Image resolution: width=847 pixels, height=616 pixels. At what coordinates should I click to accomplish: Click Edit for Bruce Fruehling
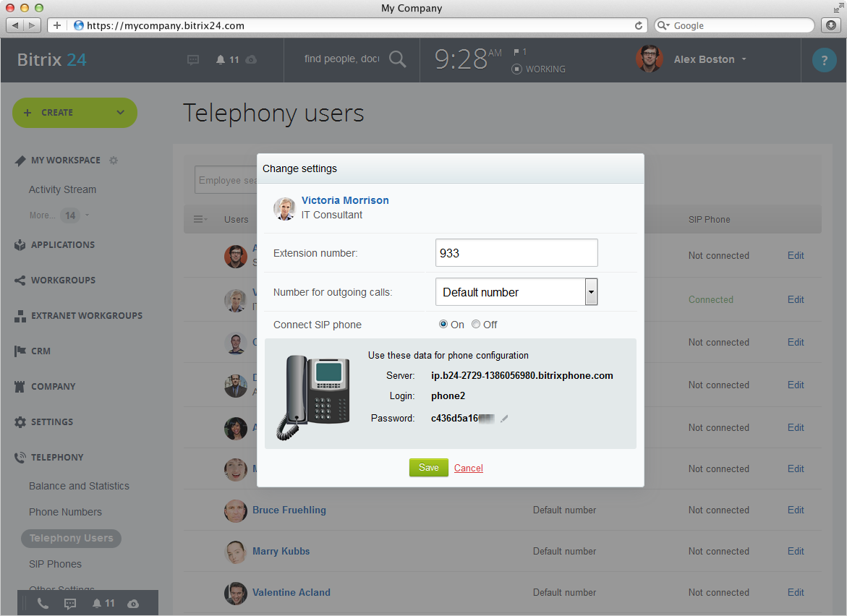coord(796,510)
